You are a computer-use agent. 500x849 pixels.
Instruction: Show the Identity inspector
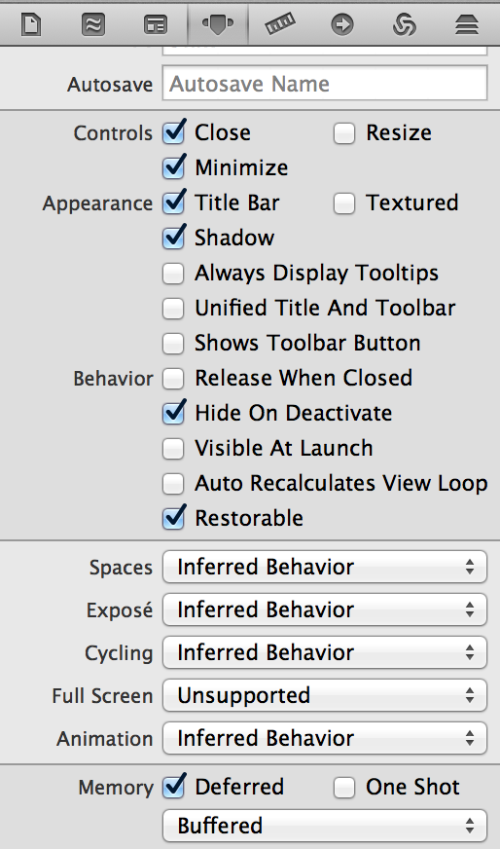(156, 24)
